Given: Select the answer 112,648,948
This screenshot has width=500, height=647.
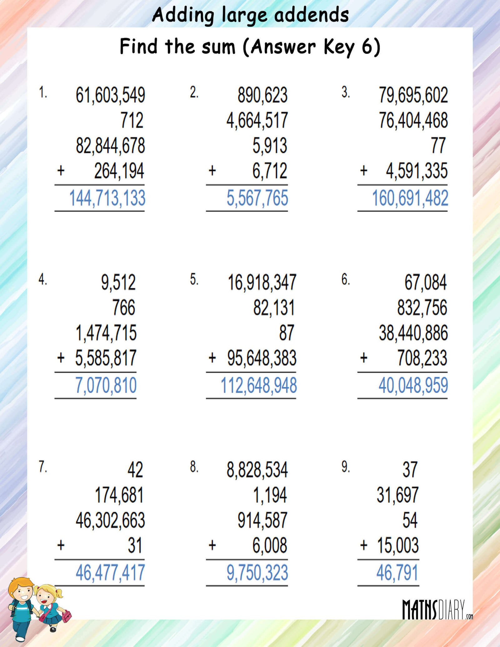Looking at the screenshot, I should (259, 385).
